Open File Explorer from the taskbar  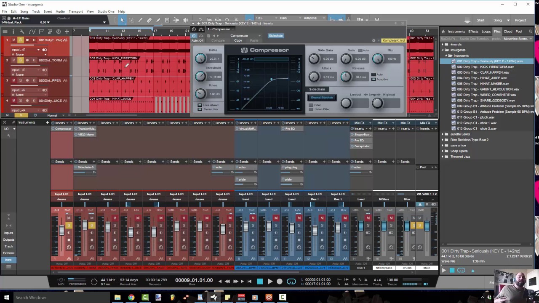117,298
